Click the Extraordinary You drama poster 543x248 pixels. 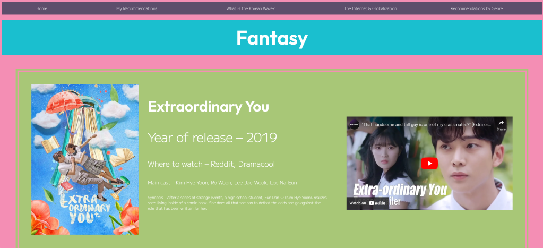[x=85, y=159]
